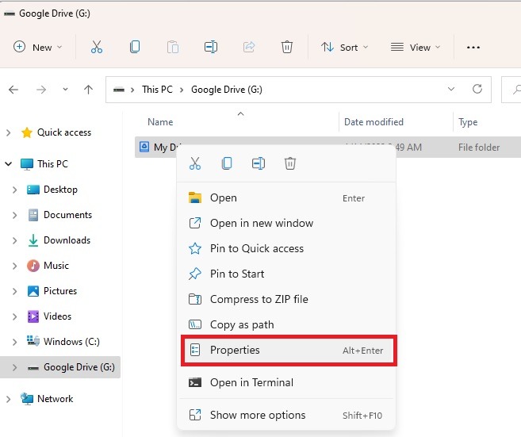
Task: Open Properties from context menu
Action: [289, 351]
